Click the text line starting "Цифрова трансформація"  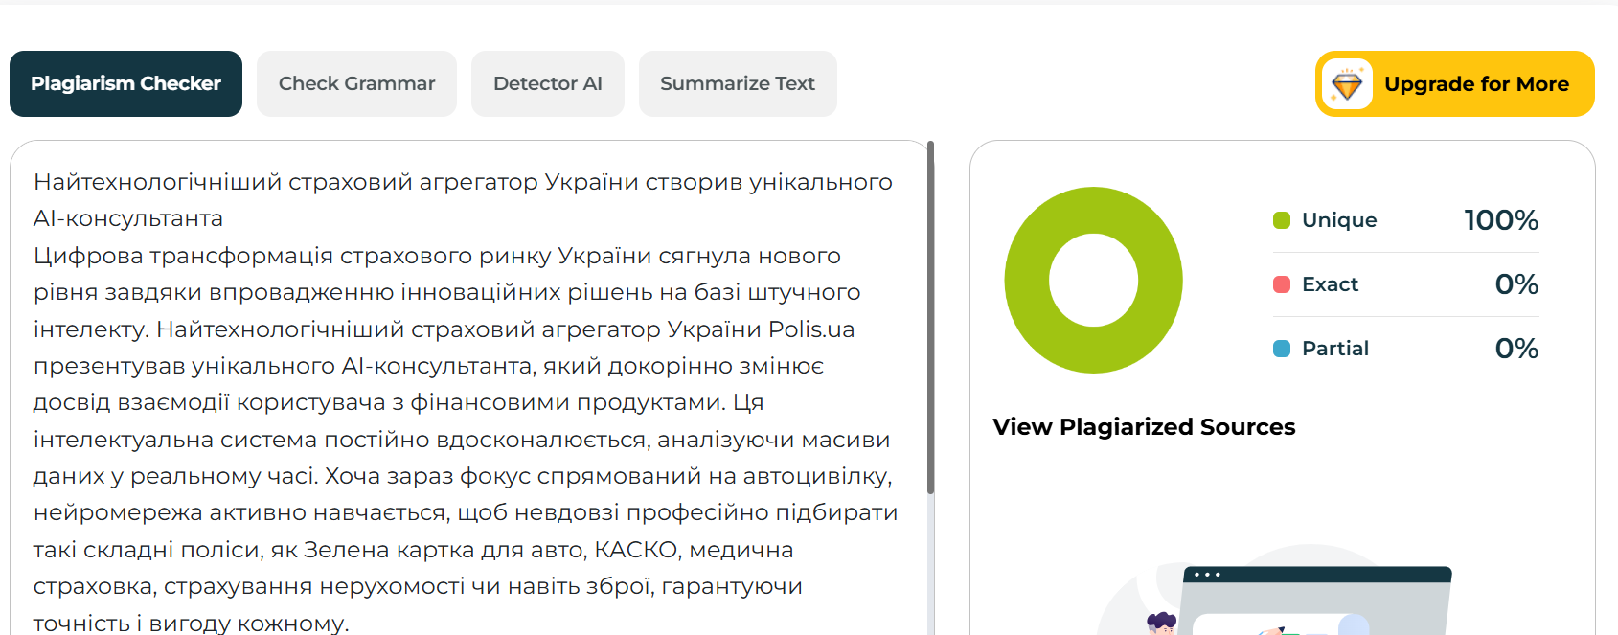tap(437, 256)
